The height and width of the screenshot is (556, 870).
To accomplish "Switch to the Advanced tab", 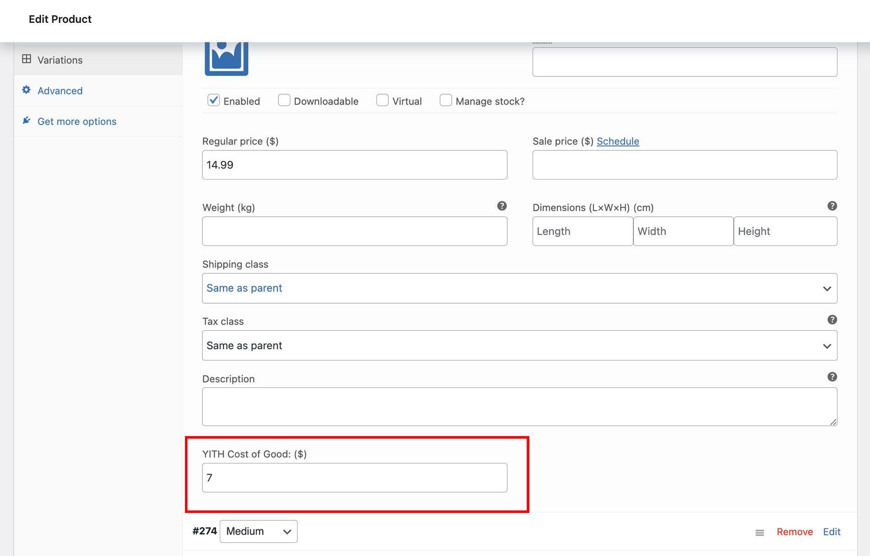I will click(98, 90).
